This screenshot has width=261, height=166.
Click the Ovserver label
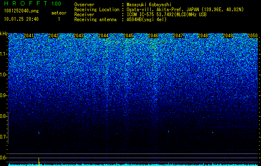click(x=84, y=5)
